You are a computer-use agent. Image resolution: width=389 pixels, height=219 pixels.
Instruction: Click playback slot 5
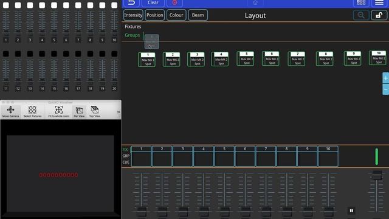(x=224, y=156)
